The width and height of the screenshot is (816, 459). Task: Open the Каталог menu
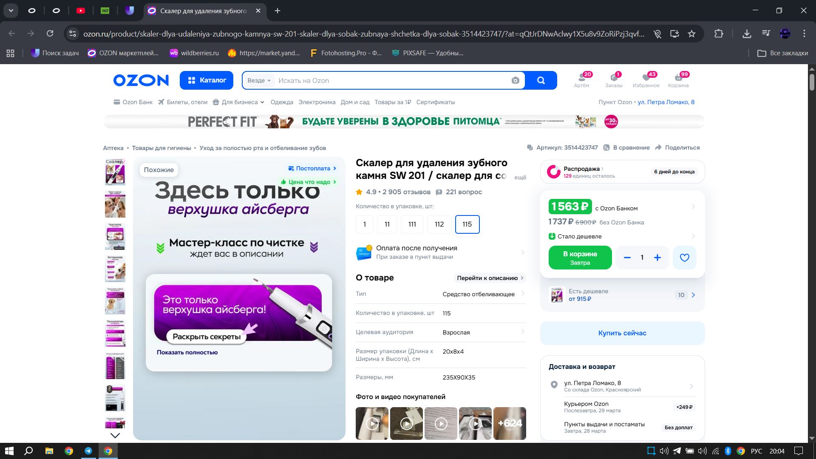pyautogui.click(x=207, y=80)
